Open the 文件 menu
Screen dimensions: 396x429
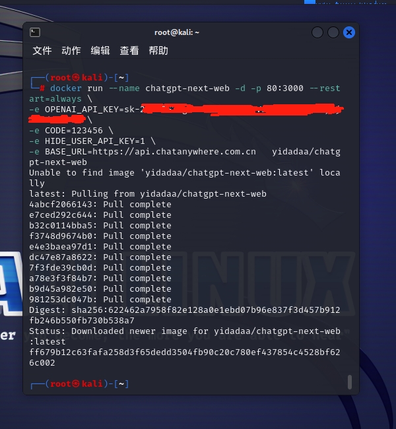pos(42,51)
